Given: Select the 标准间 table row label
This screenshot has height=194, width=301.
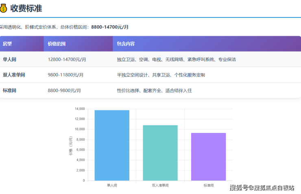Looking at the screenshot, I should click(x=9, y=91).
